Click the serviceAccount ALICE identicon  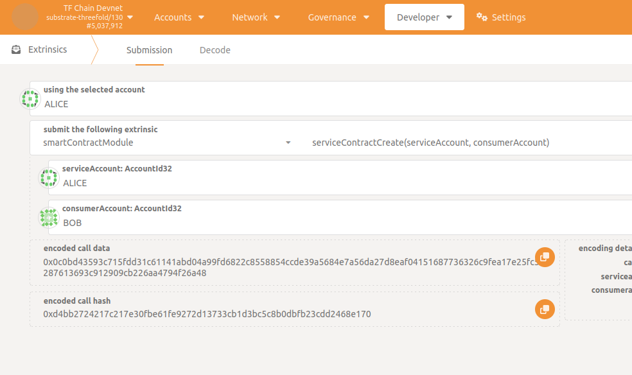point(49,177)
